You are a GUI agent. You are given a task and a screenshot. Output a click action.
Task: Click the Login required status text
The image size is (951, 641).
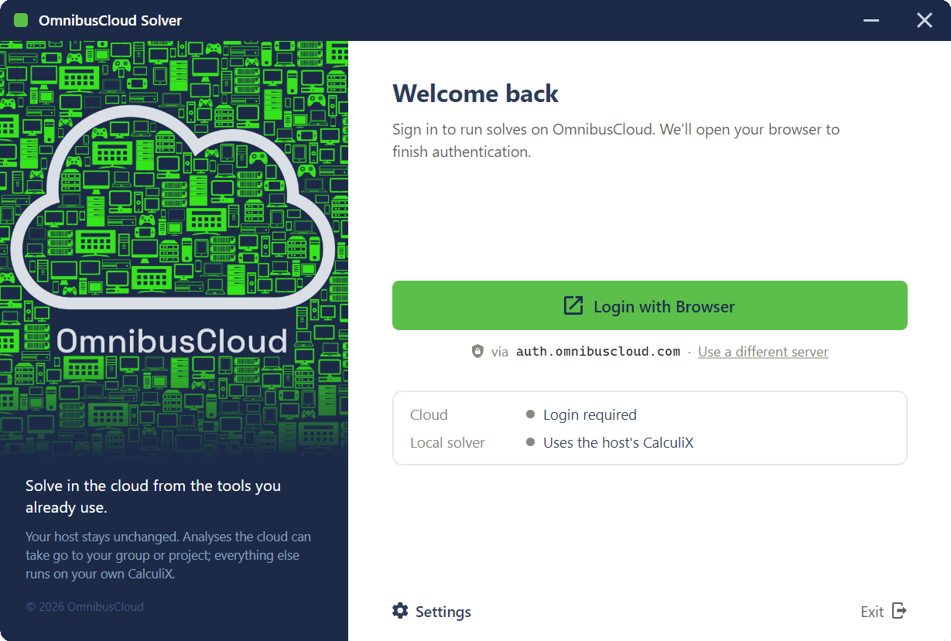tap(590, 415)
